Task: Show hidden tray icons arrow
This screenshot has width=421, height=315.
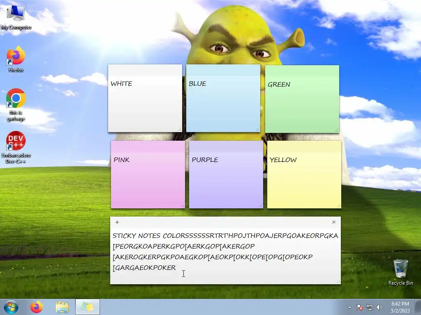Action: click(349, 307)
